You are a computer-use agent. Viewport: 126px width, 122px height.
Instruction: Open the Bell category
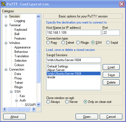(x=17, y=34)
